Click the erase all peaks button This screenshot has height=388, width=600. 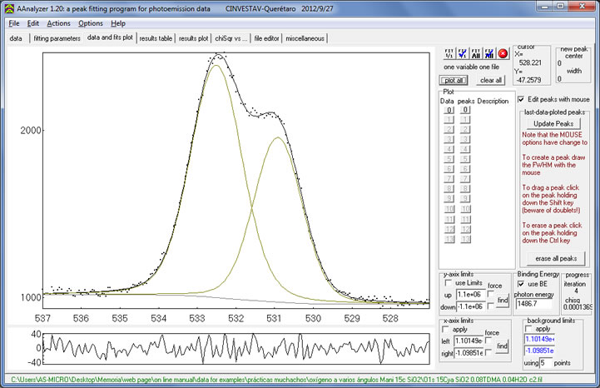555,258
